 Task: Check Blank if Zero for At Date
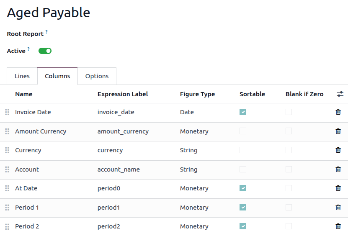click(x=289, y=188)
